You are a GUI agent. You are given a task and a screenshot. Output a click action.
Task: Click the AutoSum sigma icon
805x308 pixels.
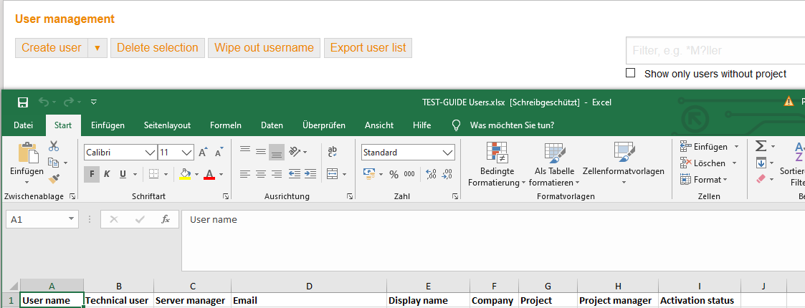pos(761,146)
